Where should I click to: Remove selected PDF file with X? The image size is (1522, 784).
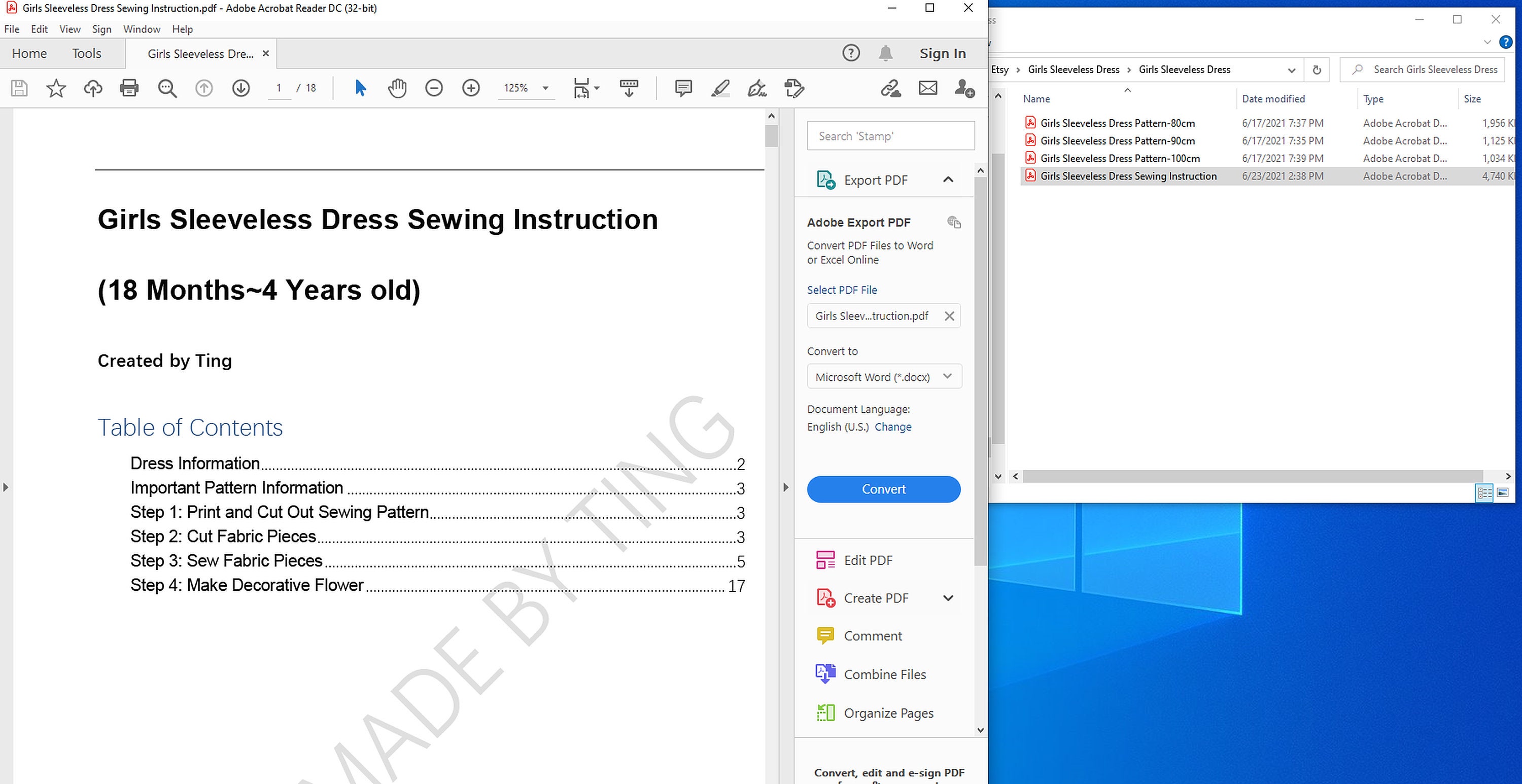(949, 316)
